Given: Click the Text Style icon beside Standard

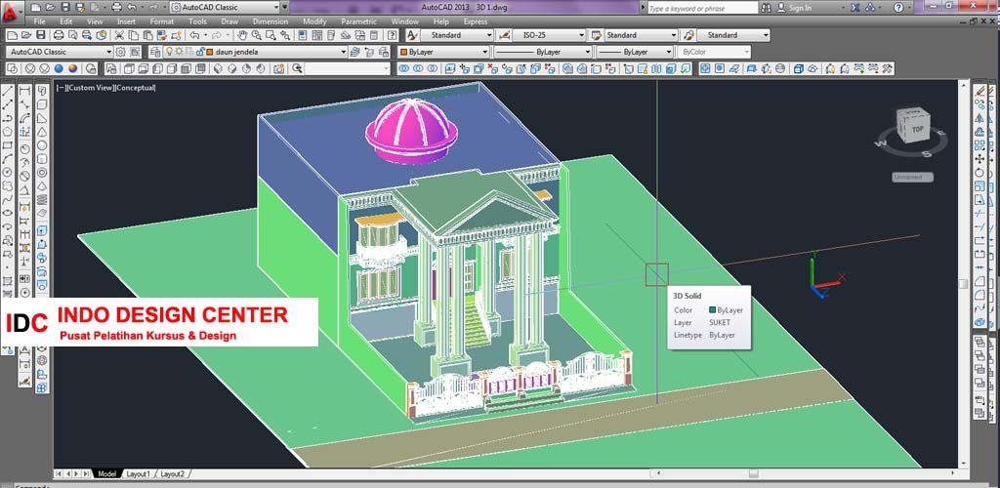Looking at the screenshot, I should (412, 35).
